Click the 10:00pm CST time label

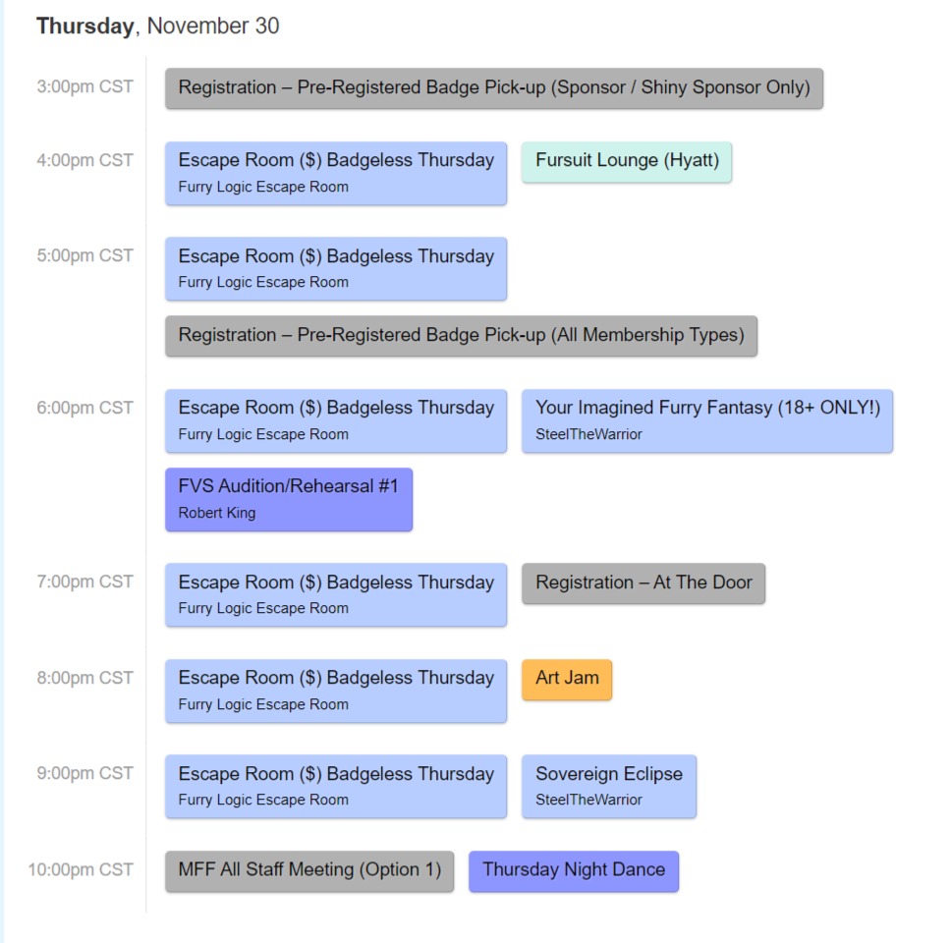81,869
